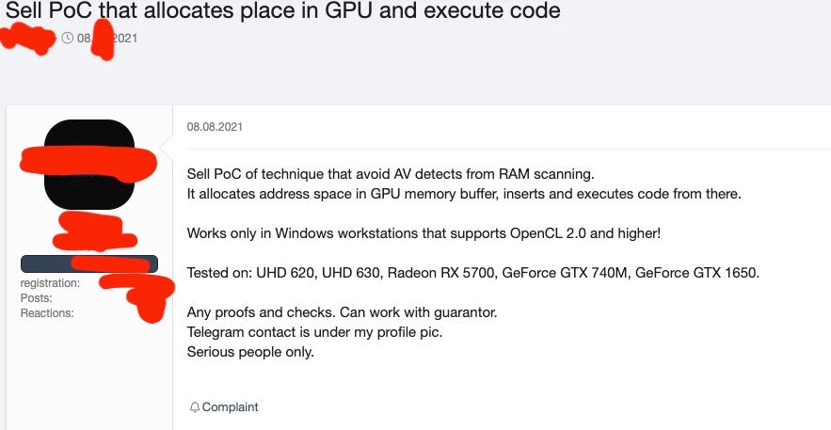Image resolution: width=831 pixels, height=430 pixels.
Task: Click the clock icon beside thread date
Action: (x=67, y=39)
